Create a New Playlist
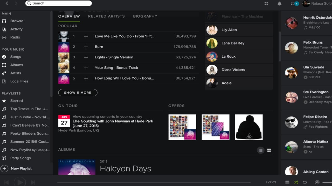Screen dimensions: 332x186 coord(16,169)
